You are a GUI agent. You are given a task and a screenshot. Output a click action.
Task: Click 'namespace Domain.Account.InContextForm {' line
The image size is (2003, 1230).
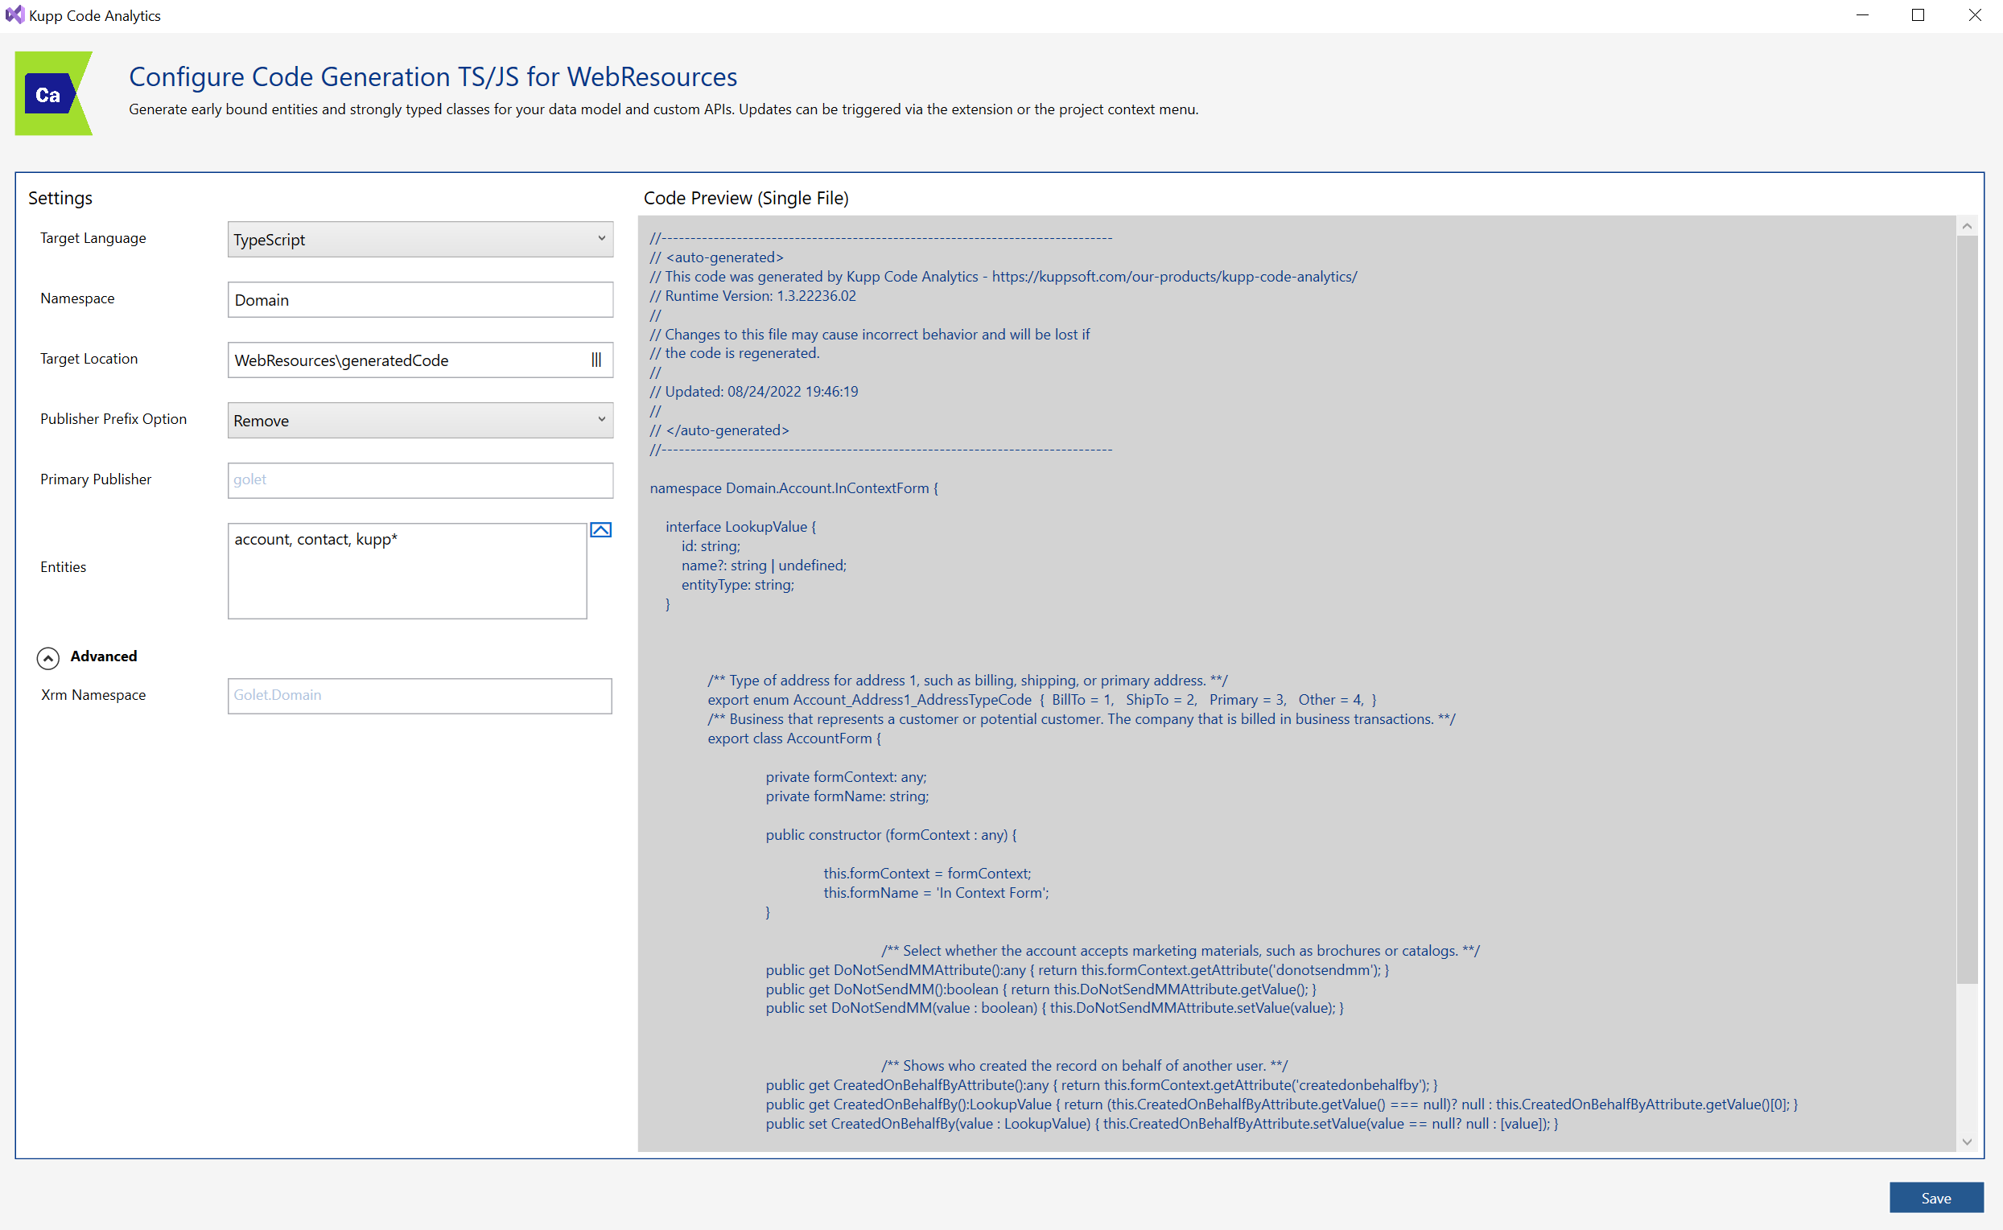(794, 488)
